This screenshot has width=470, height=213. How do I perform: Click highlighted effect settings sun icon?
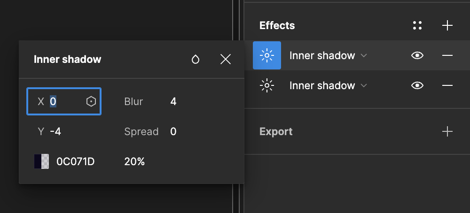pos(267,55)
